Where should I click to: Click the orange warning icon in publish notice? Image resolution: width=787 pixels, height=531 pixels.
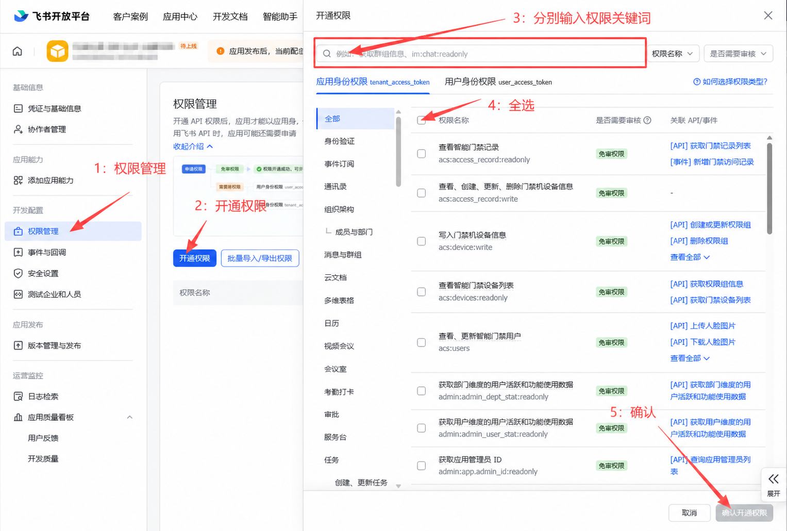221,51
